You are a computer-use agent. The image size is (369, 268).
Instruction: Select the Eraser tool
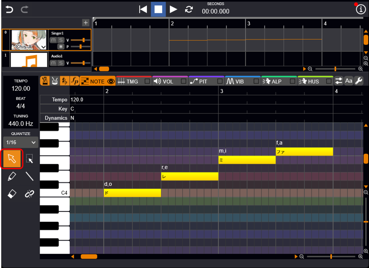[12, 194]
